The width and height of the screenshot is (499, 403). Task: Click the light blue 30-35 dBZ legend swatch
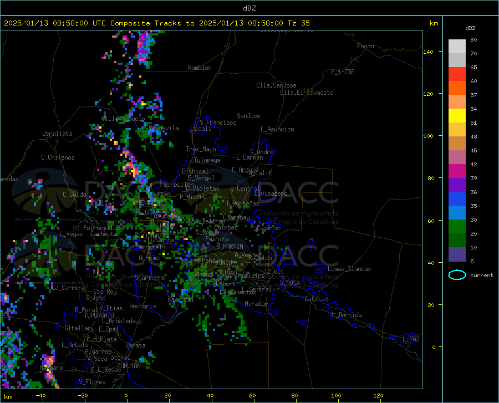pyautogui.click(x=457, y=213)
